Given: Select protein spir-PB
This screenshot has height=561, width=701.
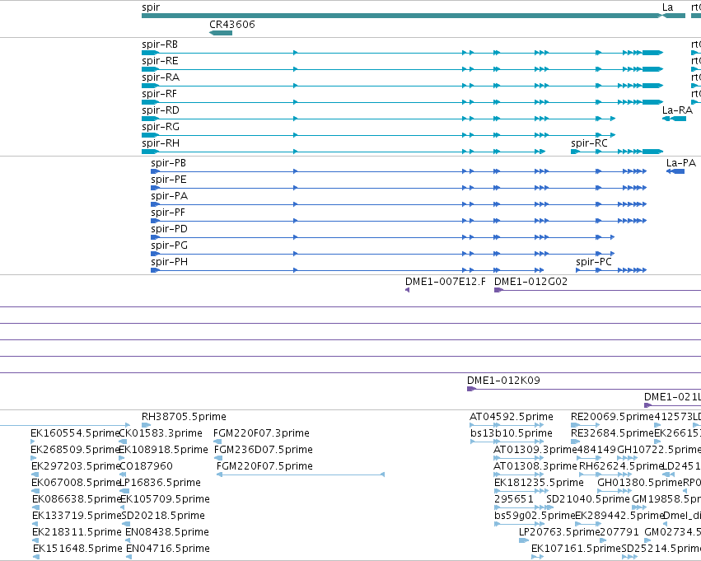Looking at the screenshot, I should [399, 171].
